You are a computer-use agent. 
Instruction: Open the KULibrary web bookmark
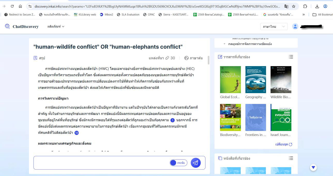[85, 15]
